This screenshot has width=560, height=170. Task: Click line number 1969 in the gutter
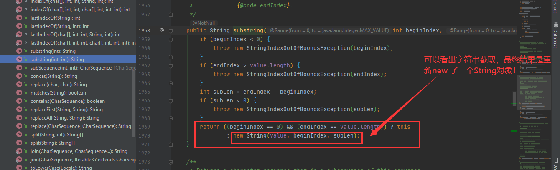pos(144,127)
